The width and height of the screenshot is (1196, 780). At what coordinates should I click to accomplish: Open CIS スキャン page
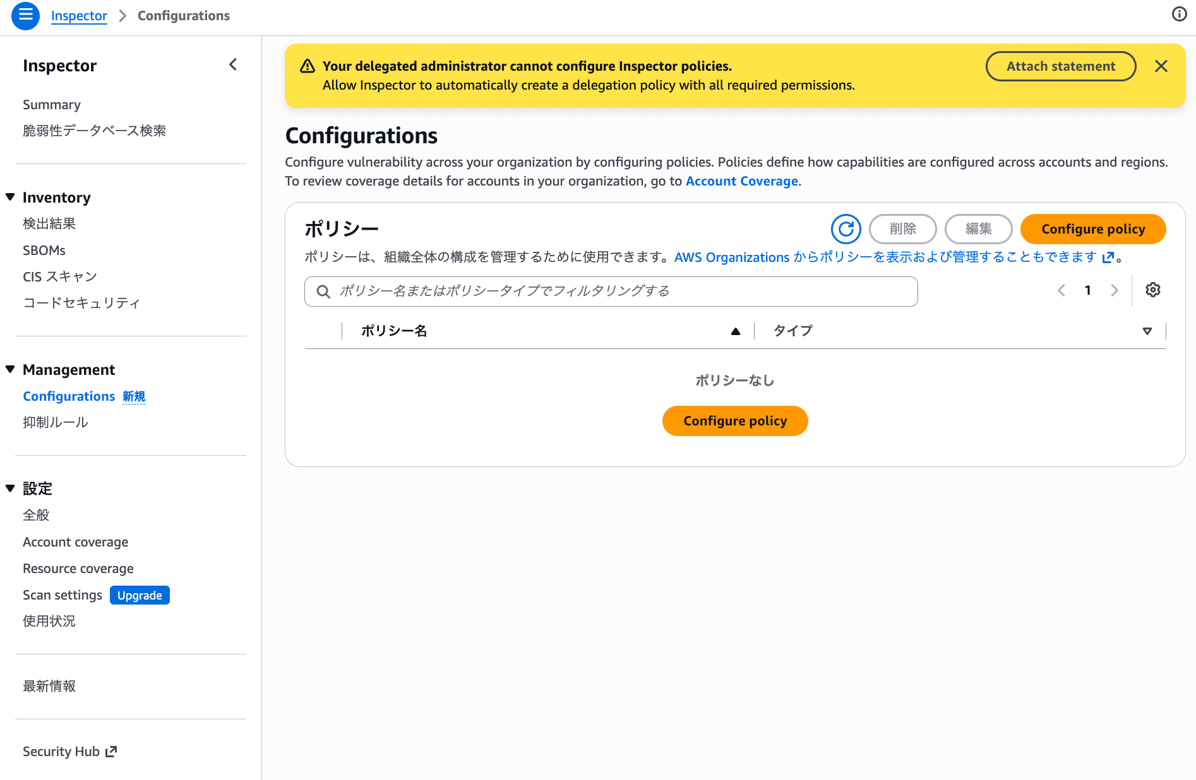point(60,276)
